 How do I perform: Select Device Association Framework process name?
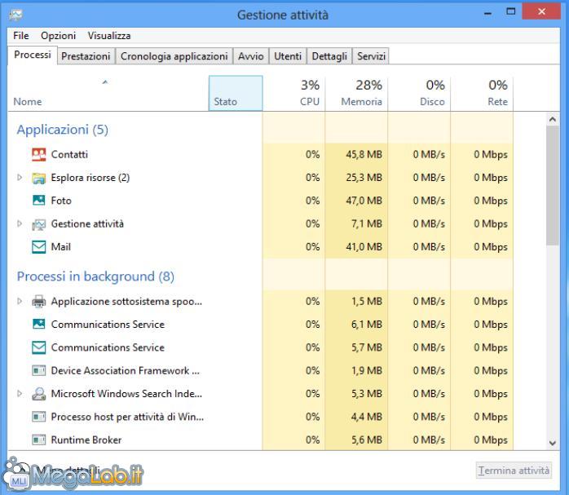point(126,371)
